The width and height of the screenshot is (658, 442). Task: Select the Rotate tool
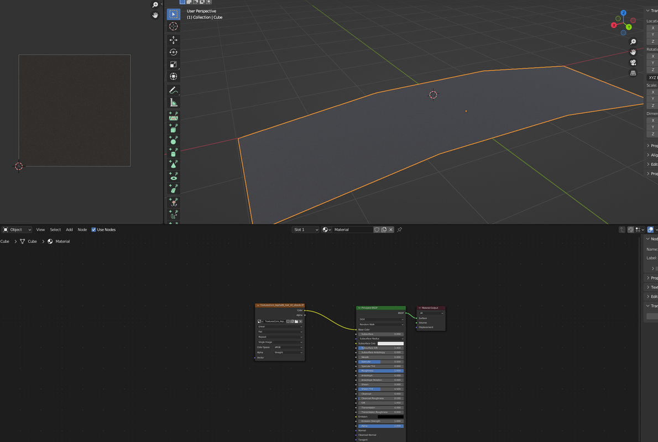pyautogui.click(x=173, y=52)
